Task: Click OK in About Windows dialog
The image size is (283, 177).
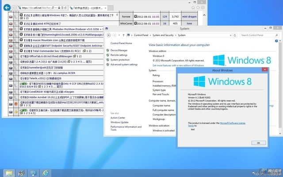Action: [258, 143]
